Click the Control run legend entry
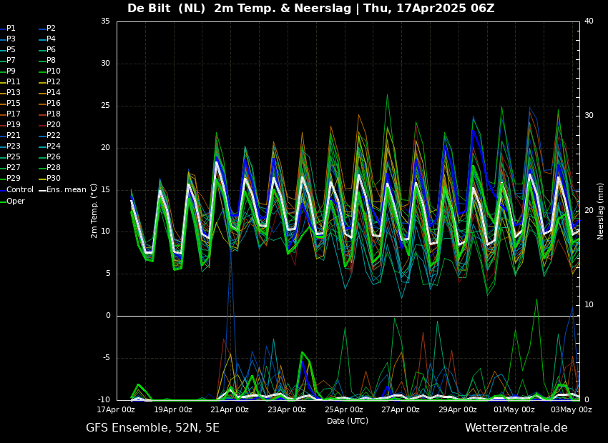 (x=19, y=190)
